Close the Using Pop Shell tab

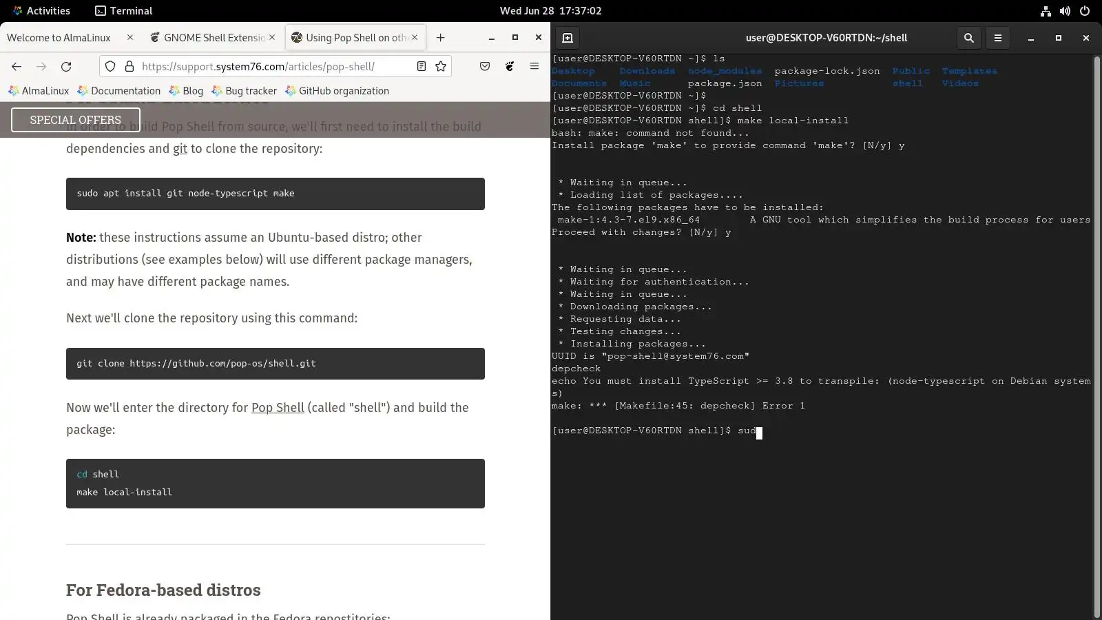415,37
